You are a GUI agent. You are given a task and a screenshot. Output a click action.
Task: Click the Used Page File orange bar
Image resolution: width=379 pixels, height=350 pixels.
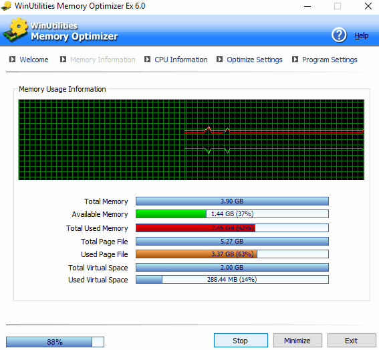coord(232,254)
